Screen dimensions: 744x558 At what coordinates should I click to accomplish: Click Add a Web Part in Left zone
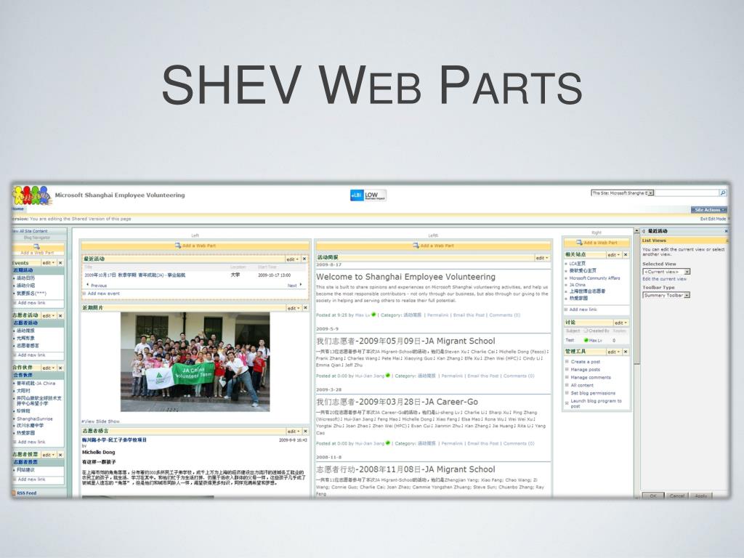pos(195,246)
